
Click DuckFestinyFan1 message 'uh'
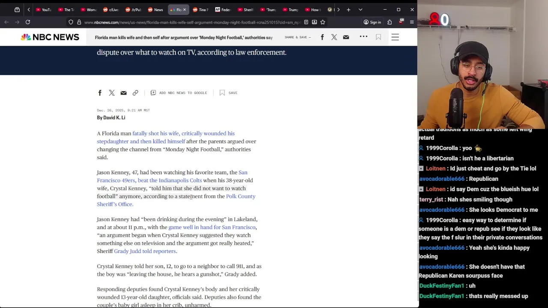[x=472, y=286]
